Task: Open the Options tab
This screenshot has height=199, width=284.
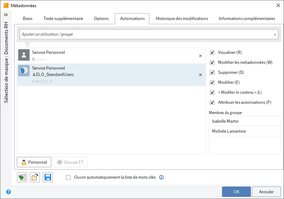Action: tap(101, 19)
